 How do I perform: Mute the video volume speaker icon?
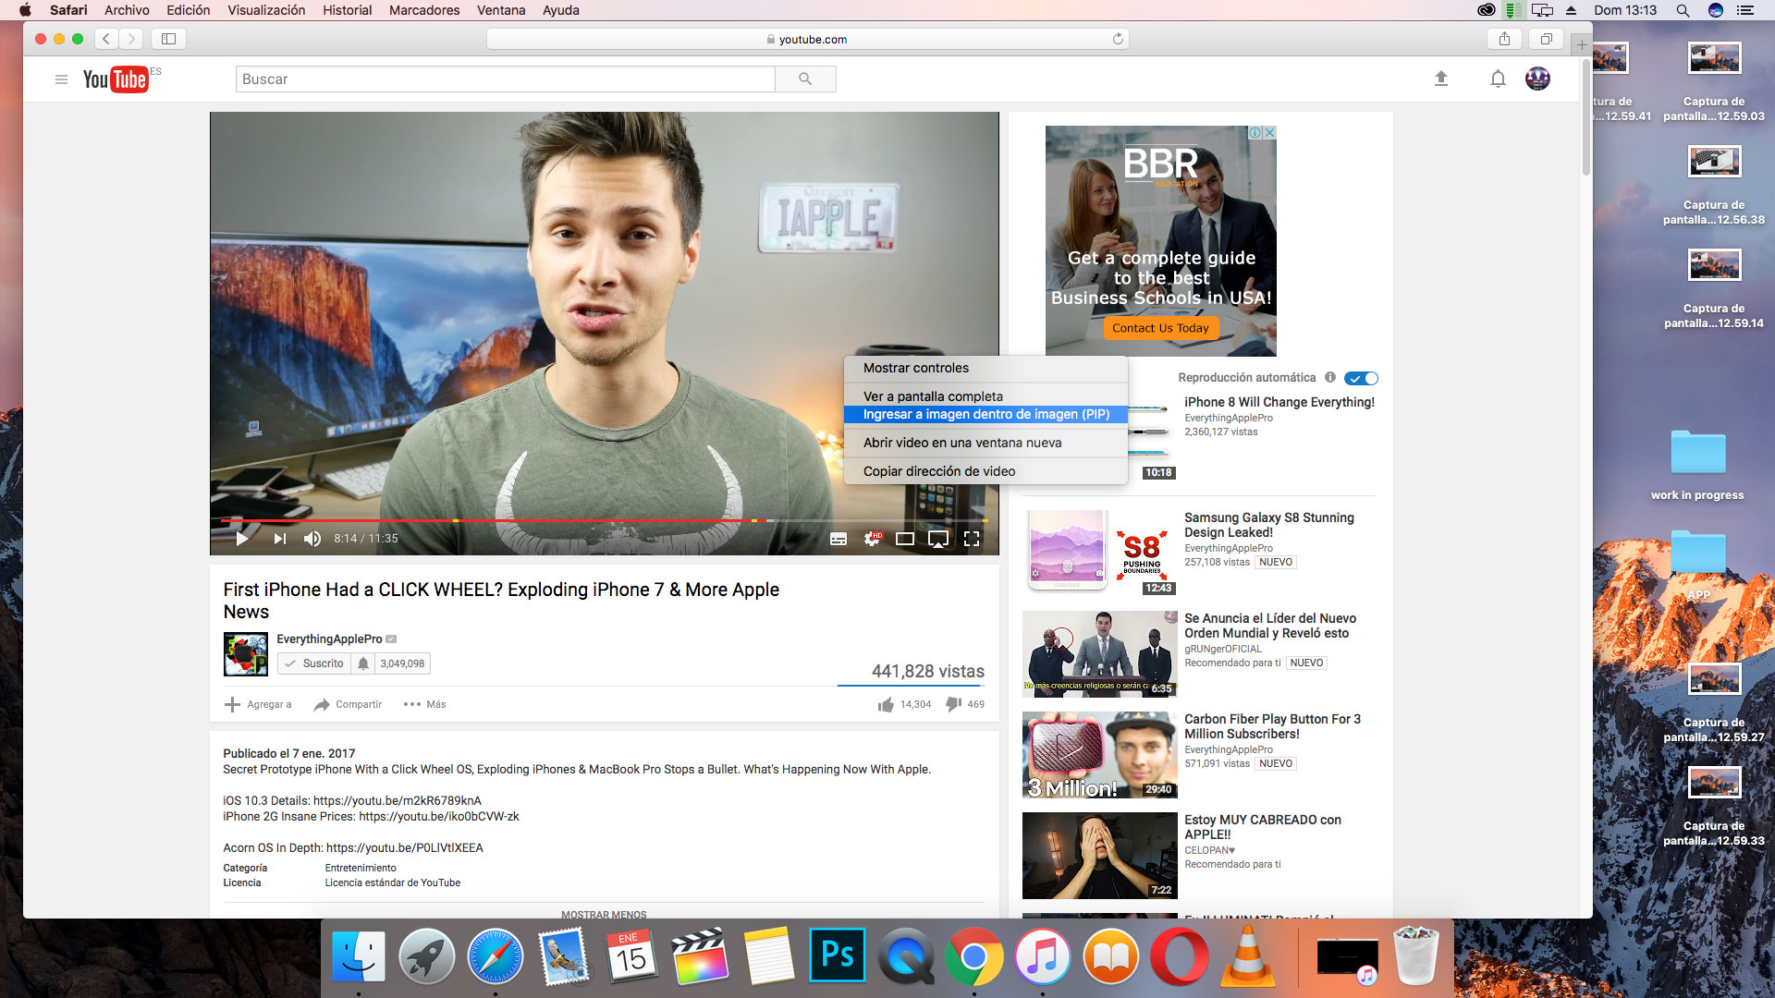312,539
